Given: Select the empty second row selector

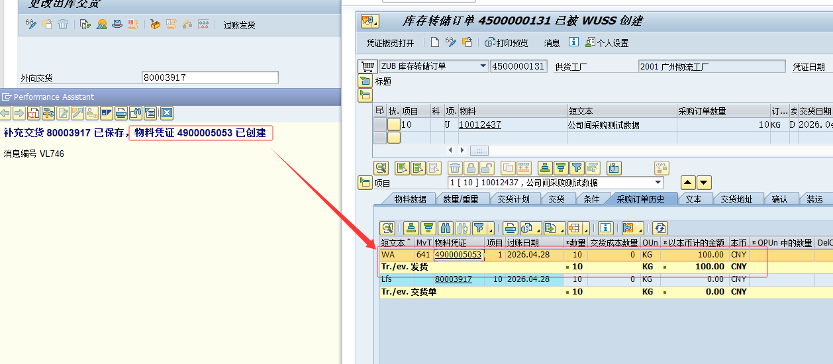Looking at the screenshot, I should 379,138.
